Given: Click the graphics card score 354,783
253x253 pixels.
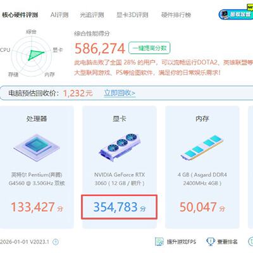Looking at the screenshot, I should tap(116, 207).
